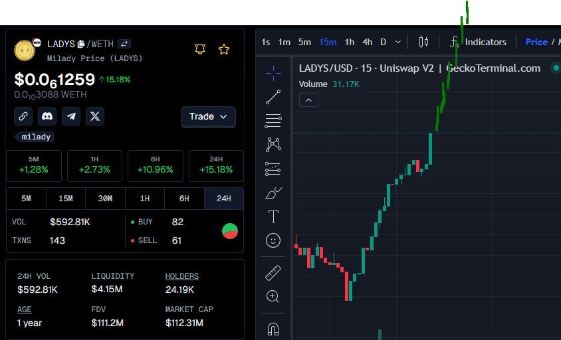This screenshot has width=561, height=340.
Task: Open the HOLDERS link
Action: tap(181, 276)
